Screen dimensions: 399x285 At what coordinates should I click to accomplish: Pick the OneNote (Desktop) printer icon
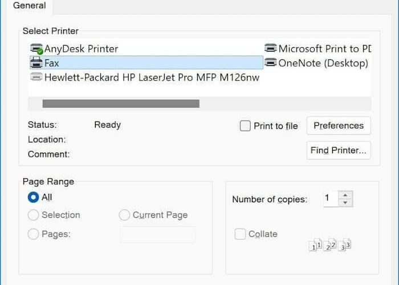[271, 62]
